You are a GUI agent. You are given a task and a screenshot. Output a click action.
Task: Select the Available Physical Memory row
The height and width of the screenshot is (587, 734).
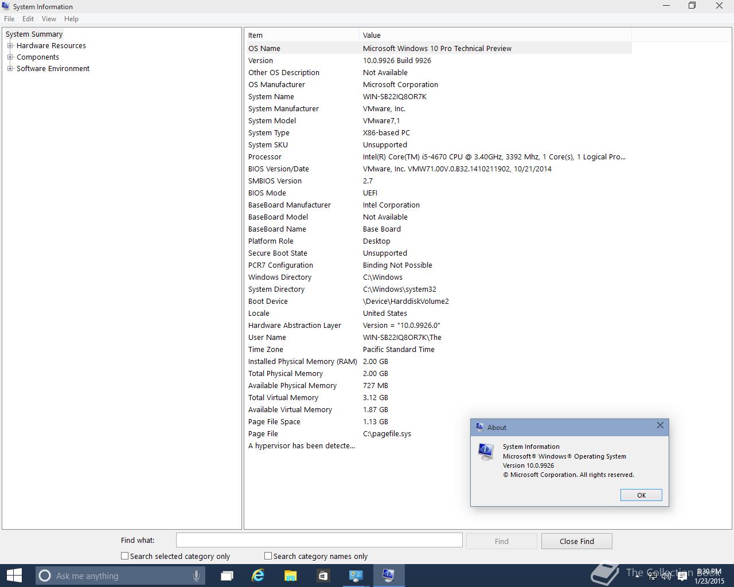[x=439, y=385]
